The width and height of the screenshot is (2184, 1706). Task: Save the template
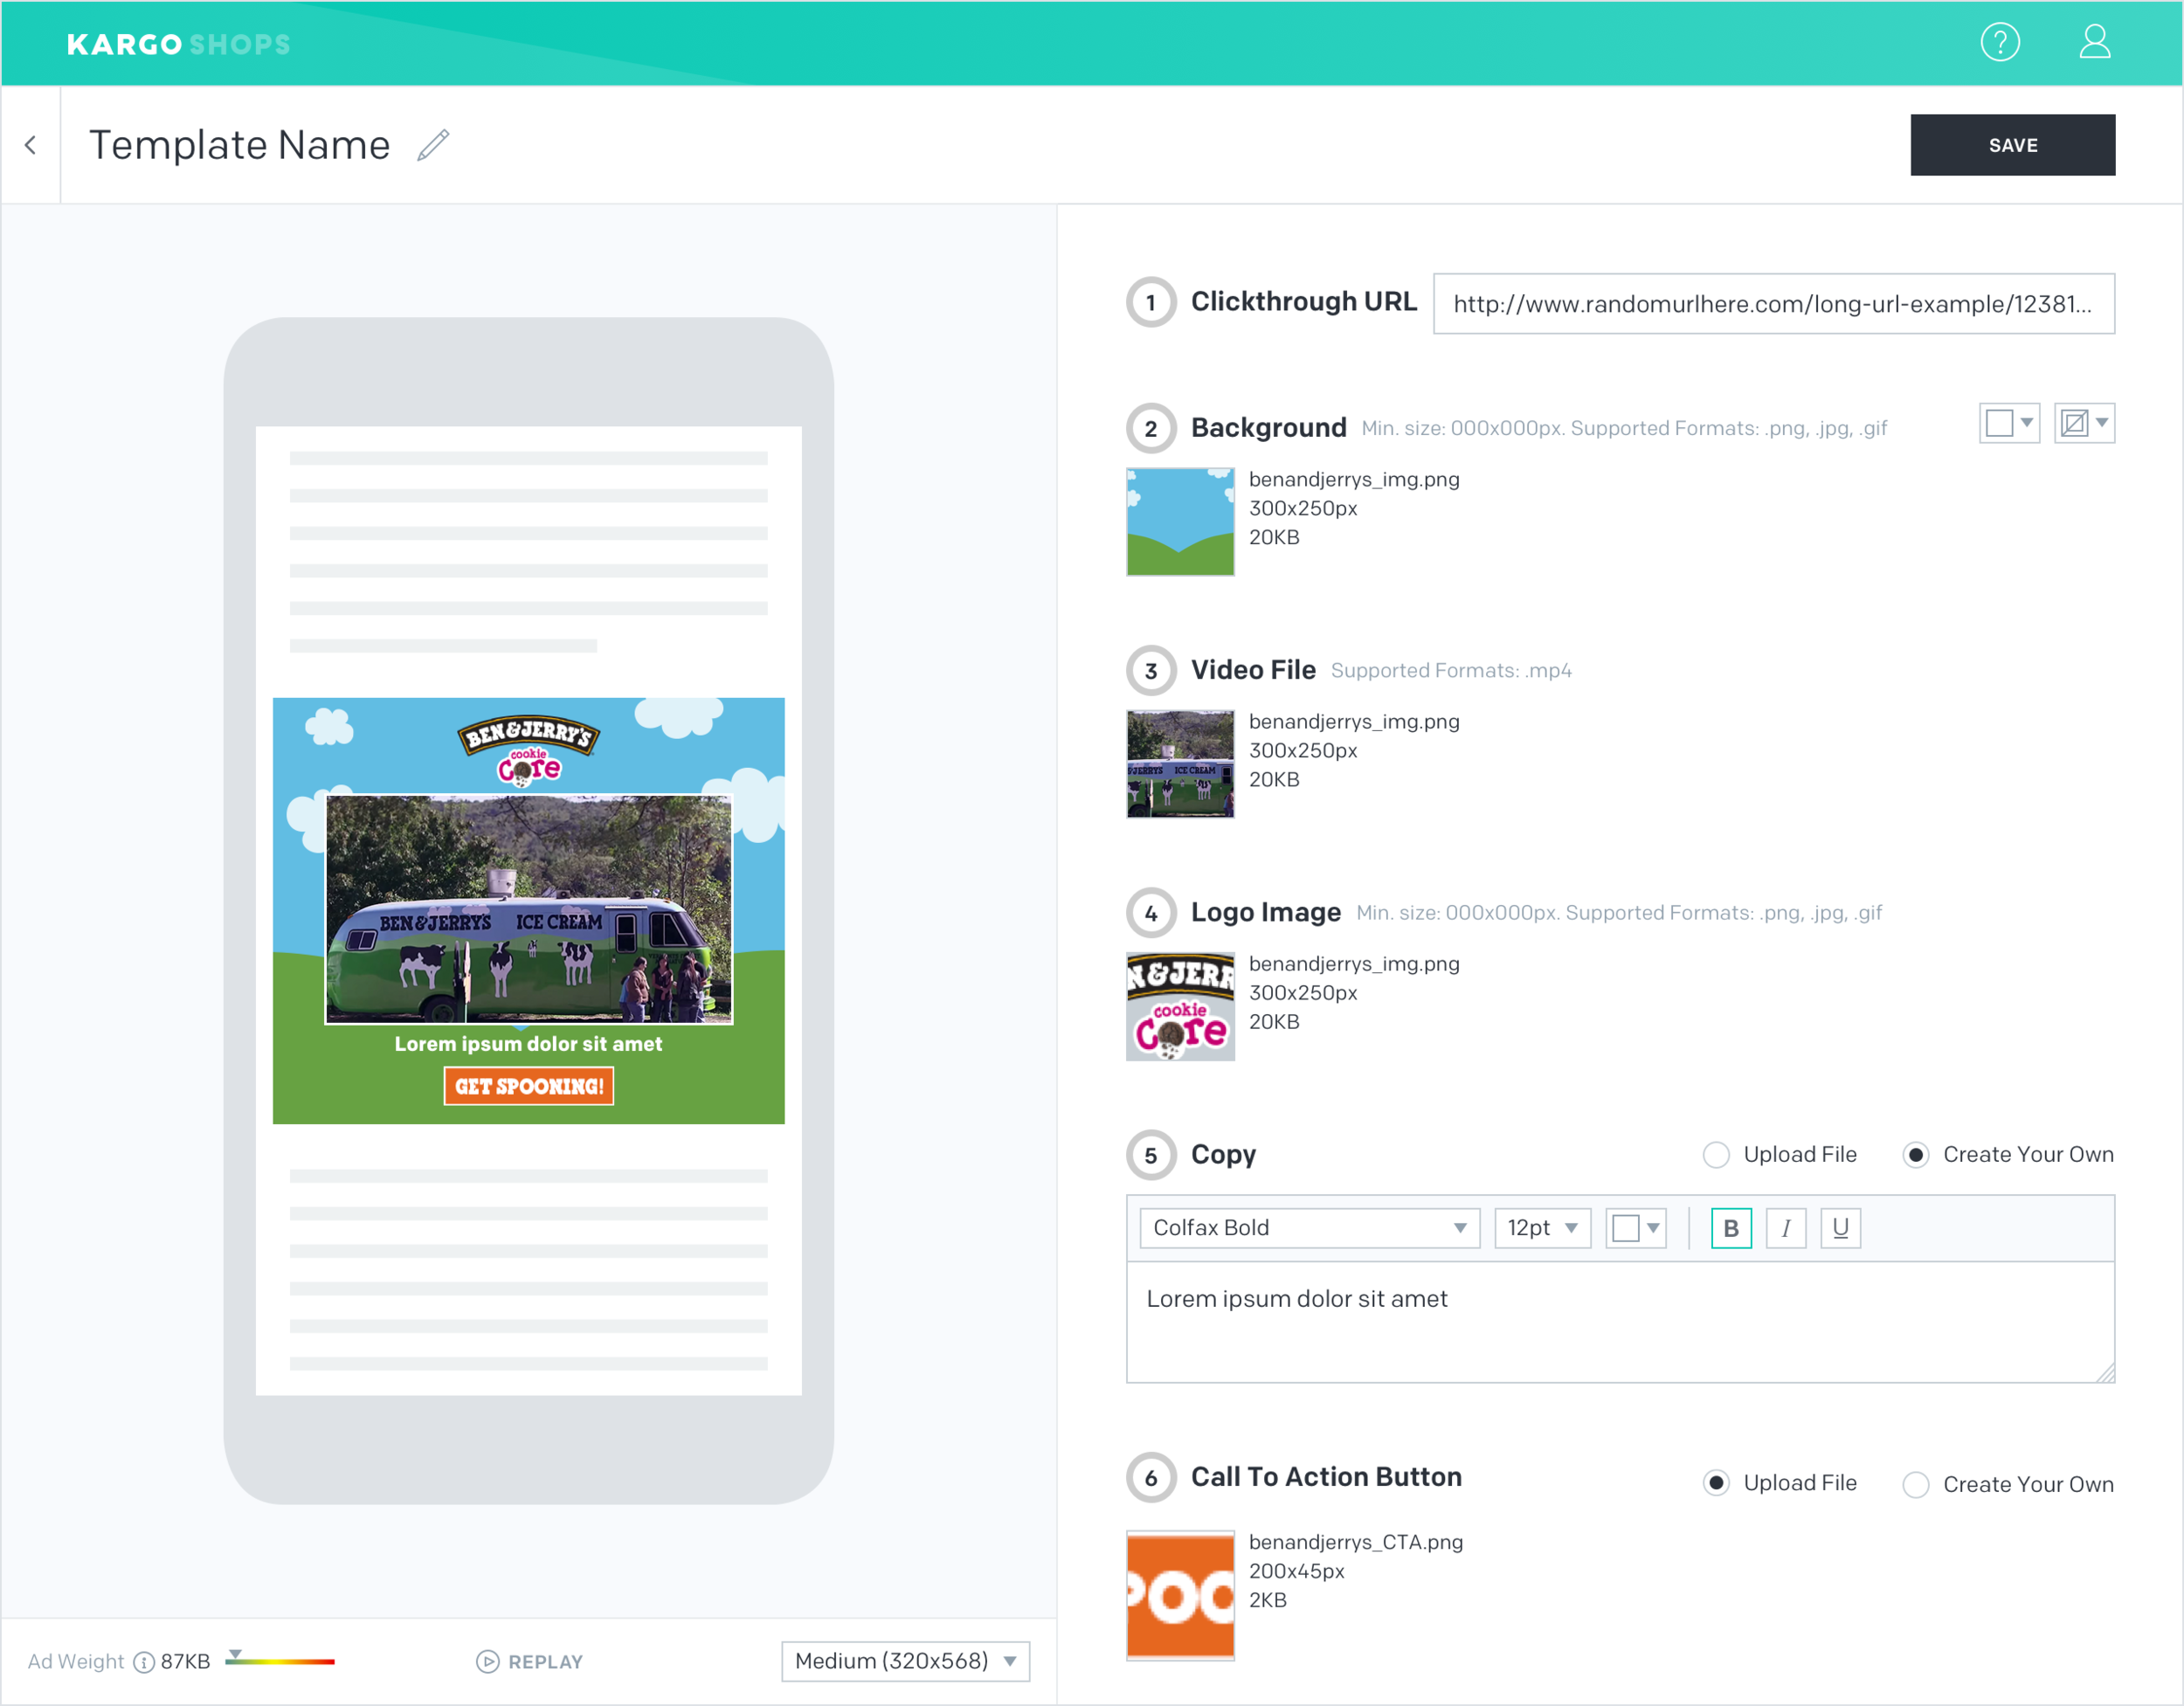2012,145
